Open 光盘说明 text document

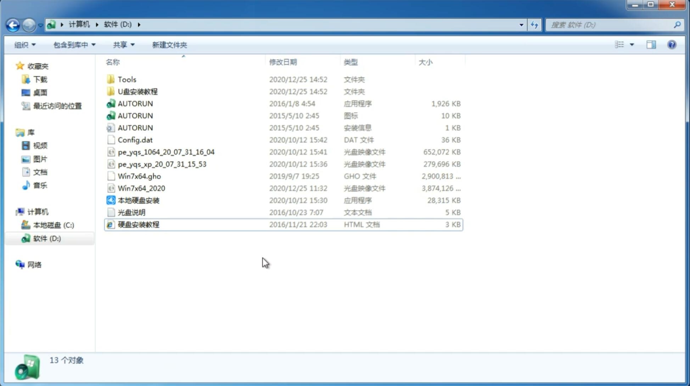click(132, 212)
